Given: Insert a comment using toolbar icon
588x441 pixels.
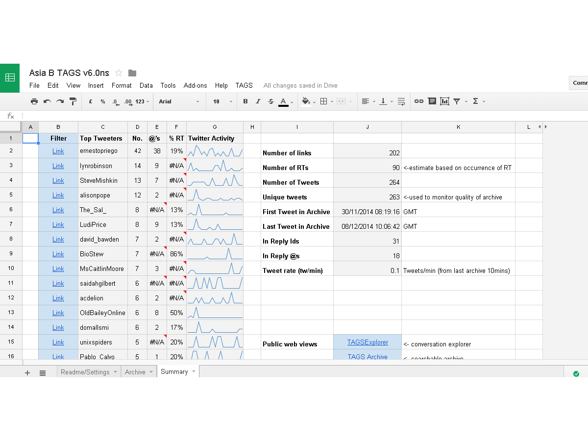Looking at the screenshot, I should point(432,101).
